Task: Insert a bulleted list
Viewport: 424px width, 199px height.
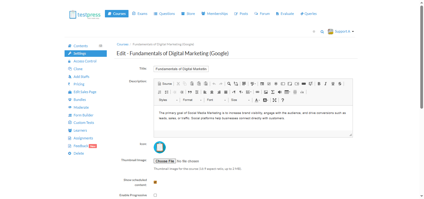Action: (167, 92)
